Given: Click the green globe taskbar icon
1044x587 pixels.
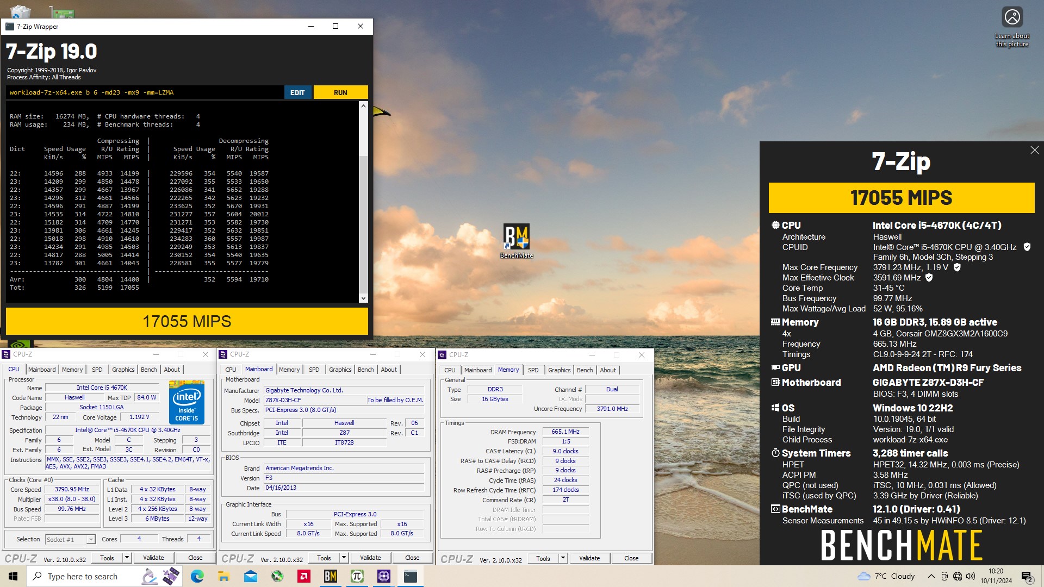Looking at the screenshot, I should [x=277, y=576].
